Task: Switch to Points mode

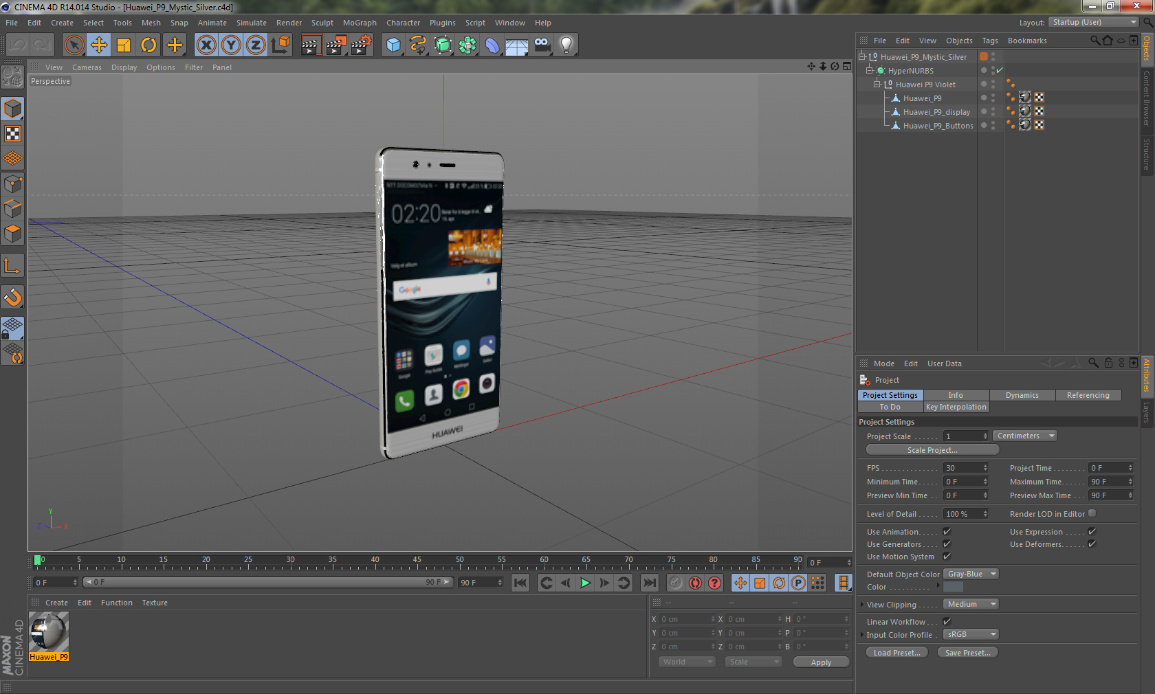Action: coord(12,183)
